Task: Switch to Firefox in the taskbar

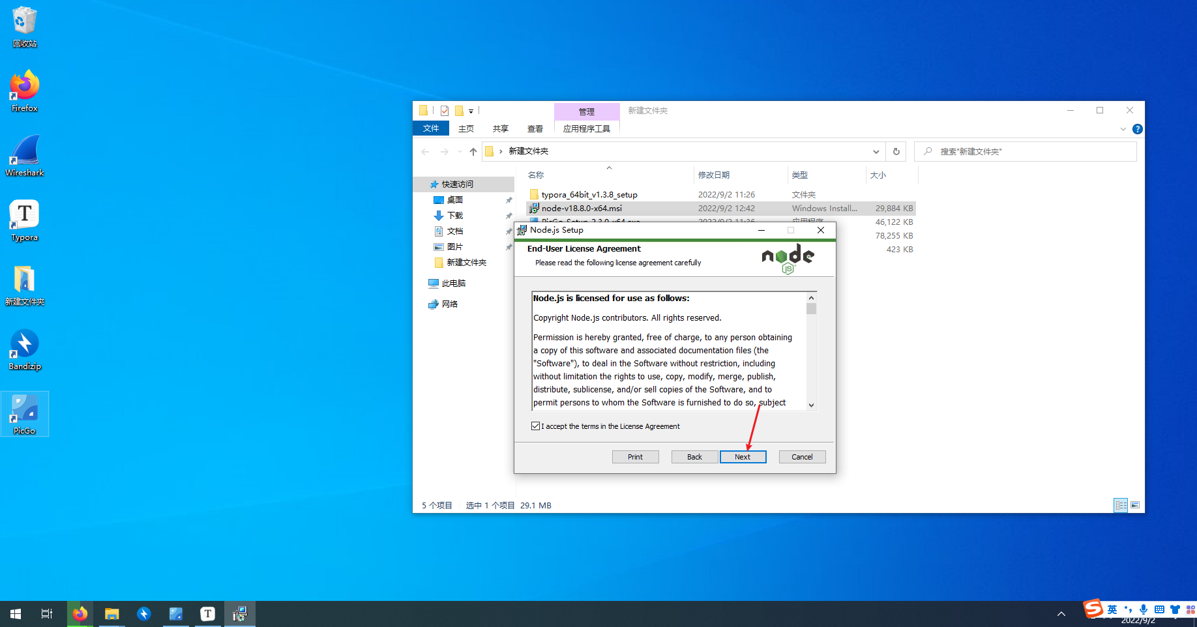Action: click(80, 614)
